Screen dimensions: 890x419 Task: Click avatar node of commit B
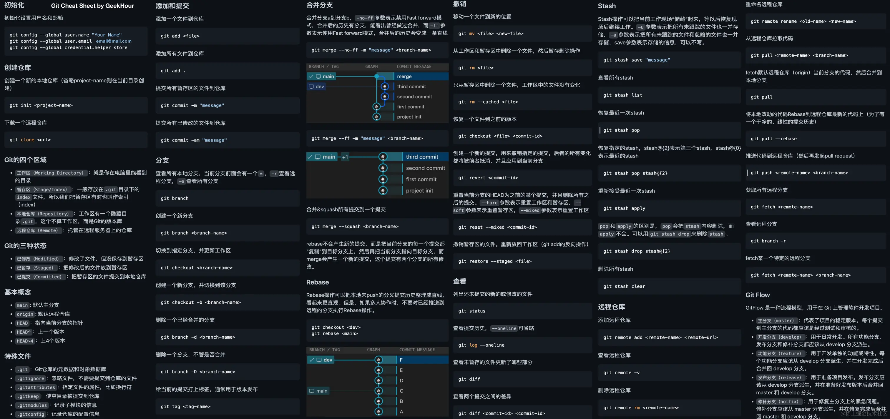pos(379,401)
